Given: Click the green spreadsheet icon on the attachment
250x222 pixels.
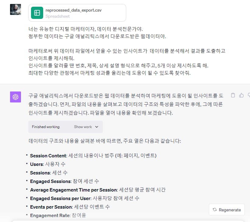Looking at the screenshot, I should click(x=37, y=13).
